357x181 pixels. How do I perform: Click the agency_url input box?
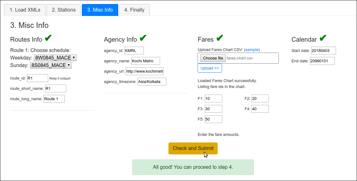click(x=145, y=71)
